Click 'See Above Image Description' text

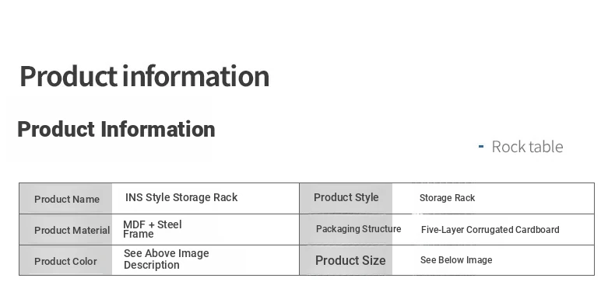(x=167, y=259)
